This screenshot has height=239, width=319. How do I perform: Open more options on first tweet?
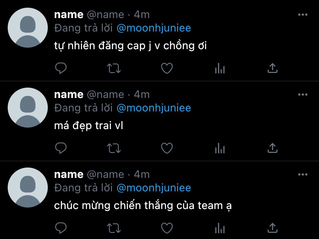click(303, 15)
